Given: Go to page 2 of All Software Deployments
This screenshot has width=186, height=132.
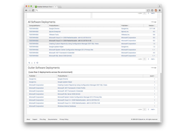Looking at the screenshot, I should (148, 59).
